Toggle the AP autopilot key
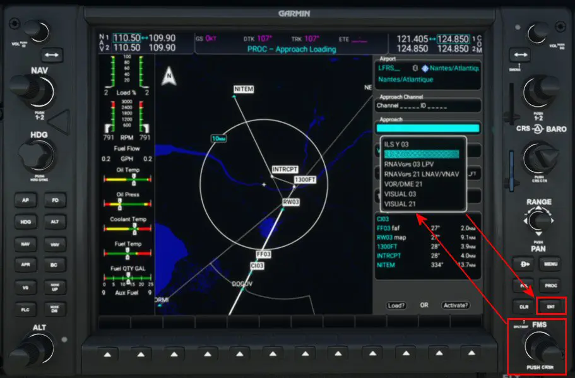Screen dimensions: 575x378 point(25,200)
